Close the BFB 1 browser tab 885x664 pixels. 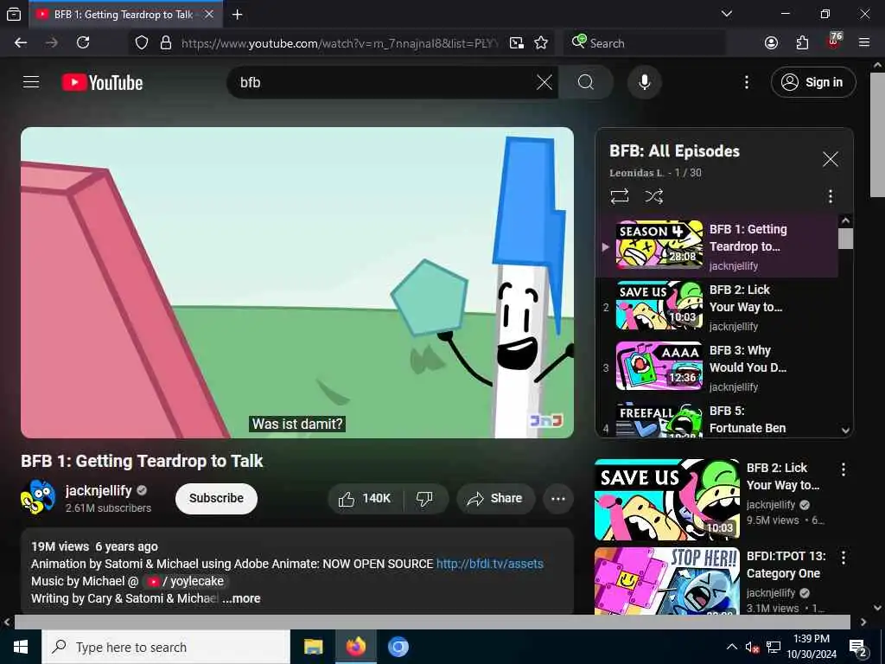[x=209, y=14]
